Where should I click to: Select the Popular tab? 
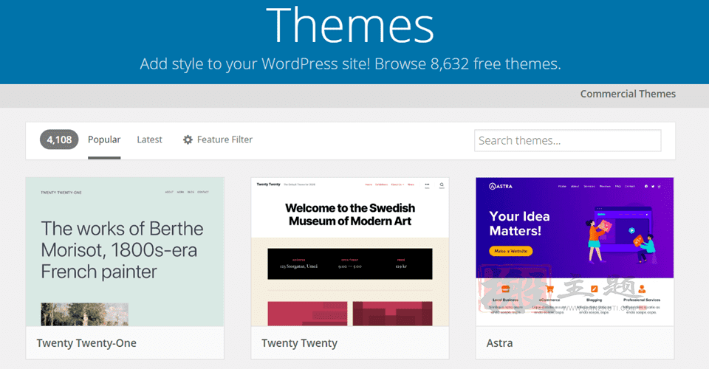coord(104,139)
